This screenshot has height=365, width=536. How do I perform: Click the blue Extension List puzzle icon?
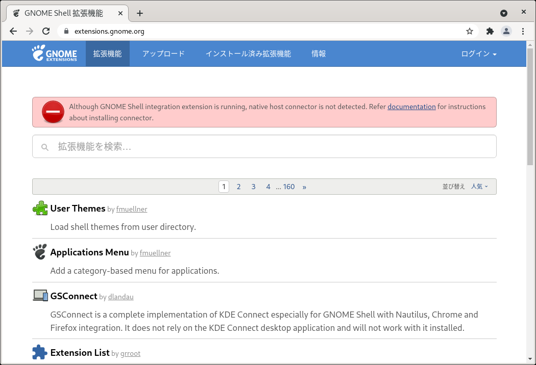coord(40,352)
